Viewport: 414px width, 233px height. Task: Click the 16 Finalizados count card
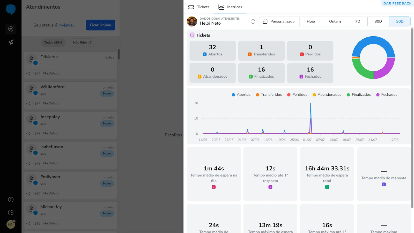(261, 73)
